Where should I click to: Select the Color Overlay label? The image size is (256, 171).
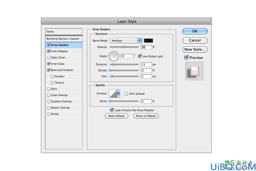59,95
